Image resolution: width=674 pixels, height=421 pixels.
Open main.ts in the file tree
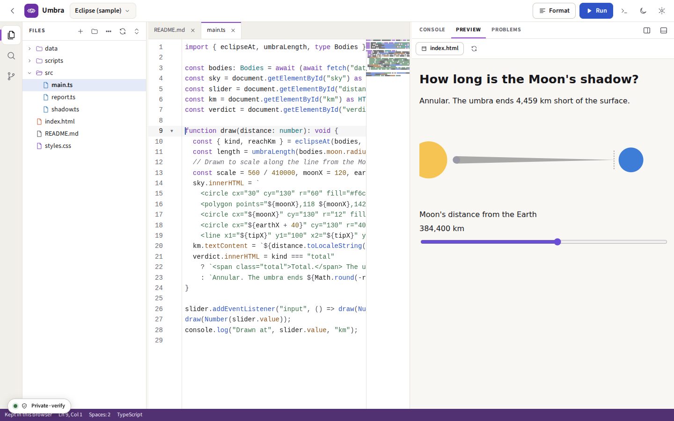click(84, 85)
